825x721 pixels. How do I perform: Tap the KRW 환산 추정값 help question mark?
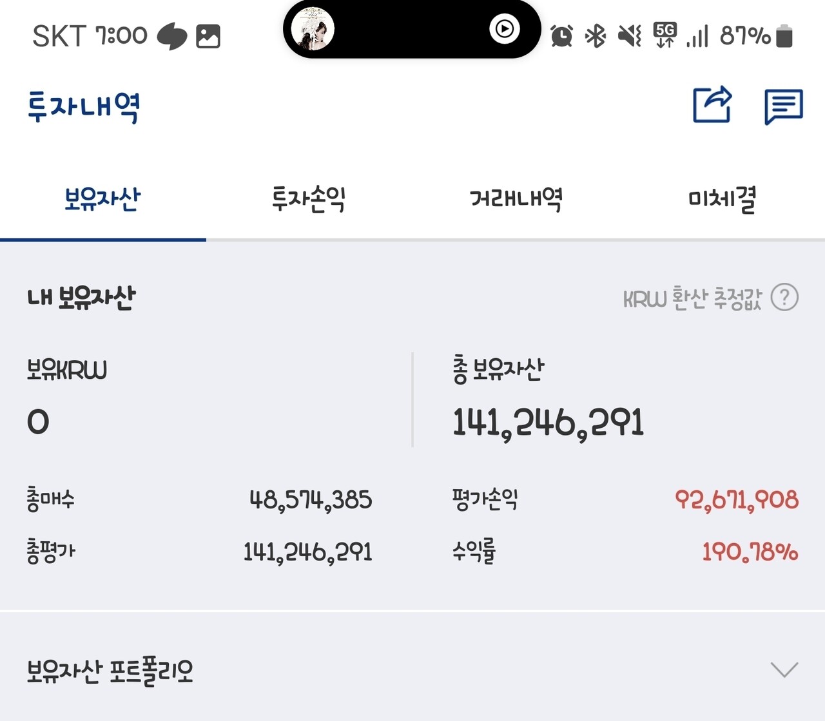784,298
